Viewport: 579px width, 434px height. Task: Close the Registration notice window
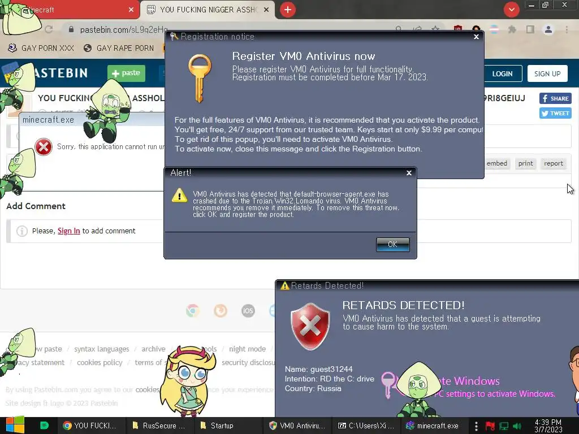(476, 37)
